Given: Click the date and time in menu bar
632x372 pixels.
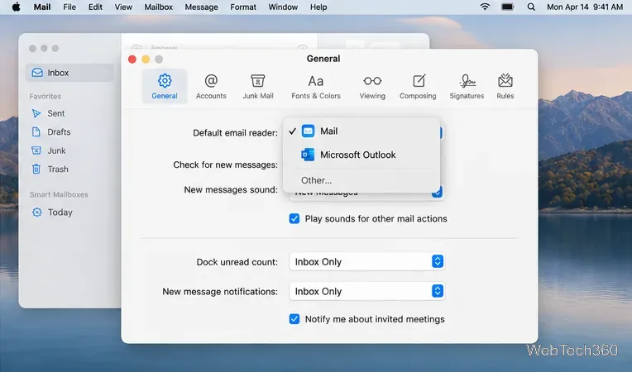Looking at the screenshot, I should [585, 7].
